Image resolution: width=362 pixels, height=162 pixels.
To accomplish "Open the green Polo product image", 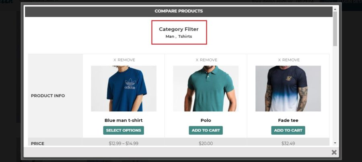I will (206, 88).
